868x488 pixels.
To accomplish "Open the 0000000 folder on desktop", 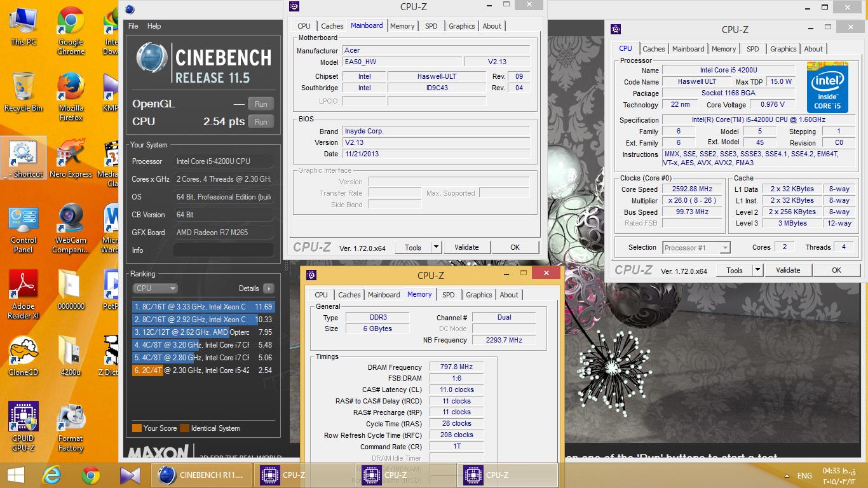I will click(x=71, y=290).
